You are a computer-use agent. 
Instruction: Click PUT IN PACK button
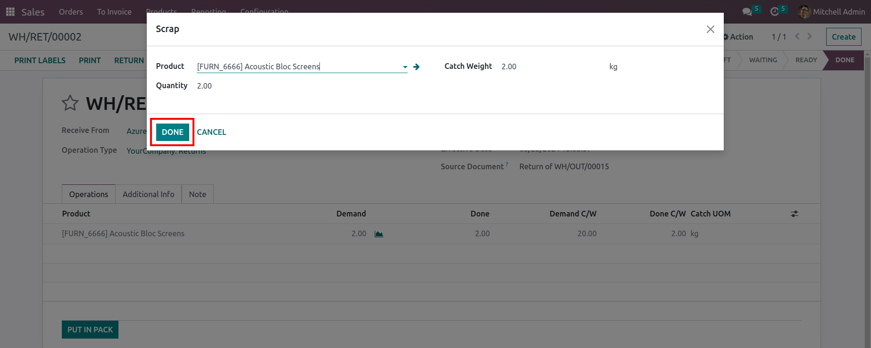90,330
